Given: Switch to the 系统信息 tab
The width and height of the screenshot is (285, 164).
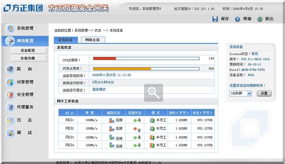Looking at the screenshot, I should pos(66,40).
